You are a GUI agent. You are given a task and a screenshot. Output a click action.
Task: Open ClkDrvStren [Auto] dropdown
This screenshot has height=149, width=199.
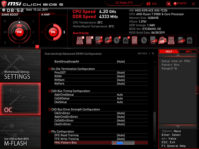pyautogui.click(x=121, y=113)
